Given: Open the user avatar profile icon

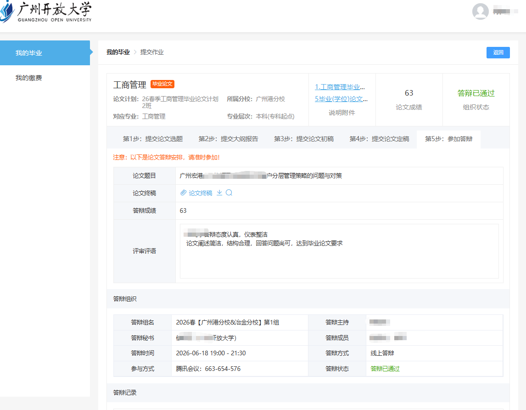Looking at the screenshot, I should (x=481, y=11).
